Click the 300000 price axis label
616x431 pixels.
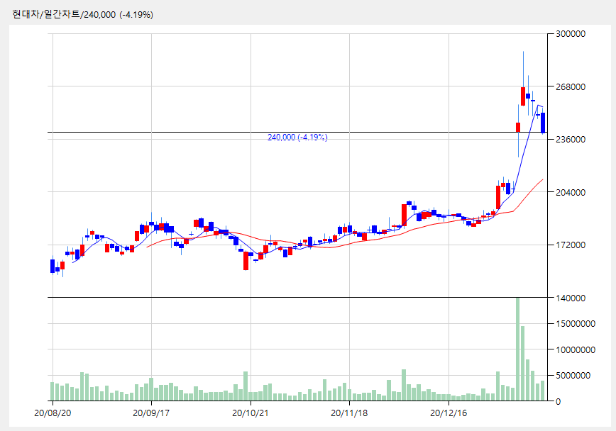click(x=571, y=34)
